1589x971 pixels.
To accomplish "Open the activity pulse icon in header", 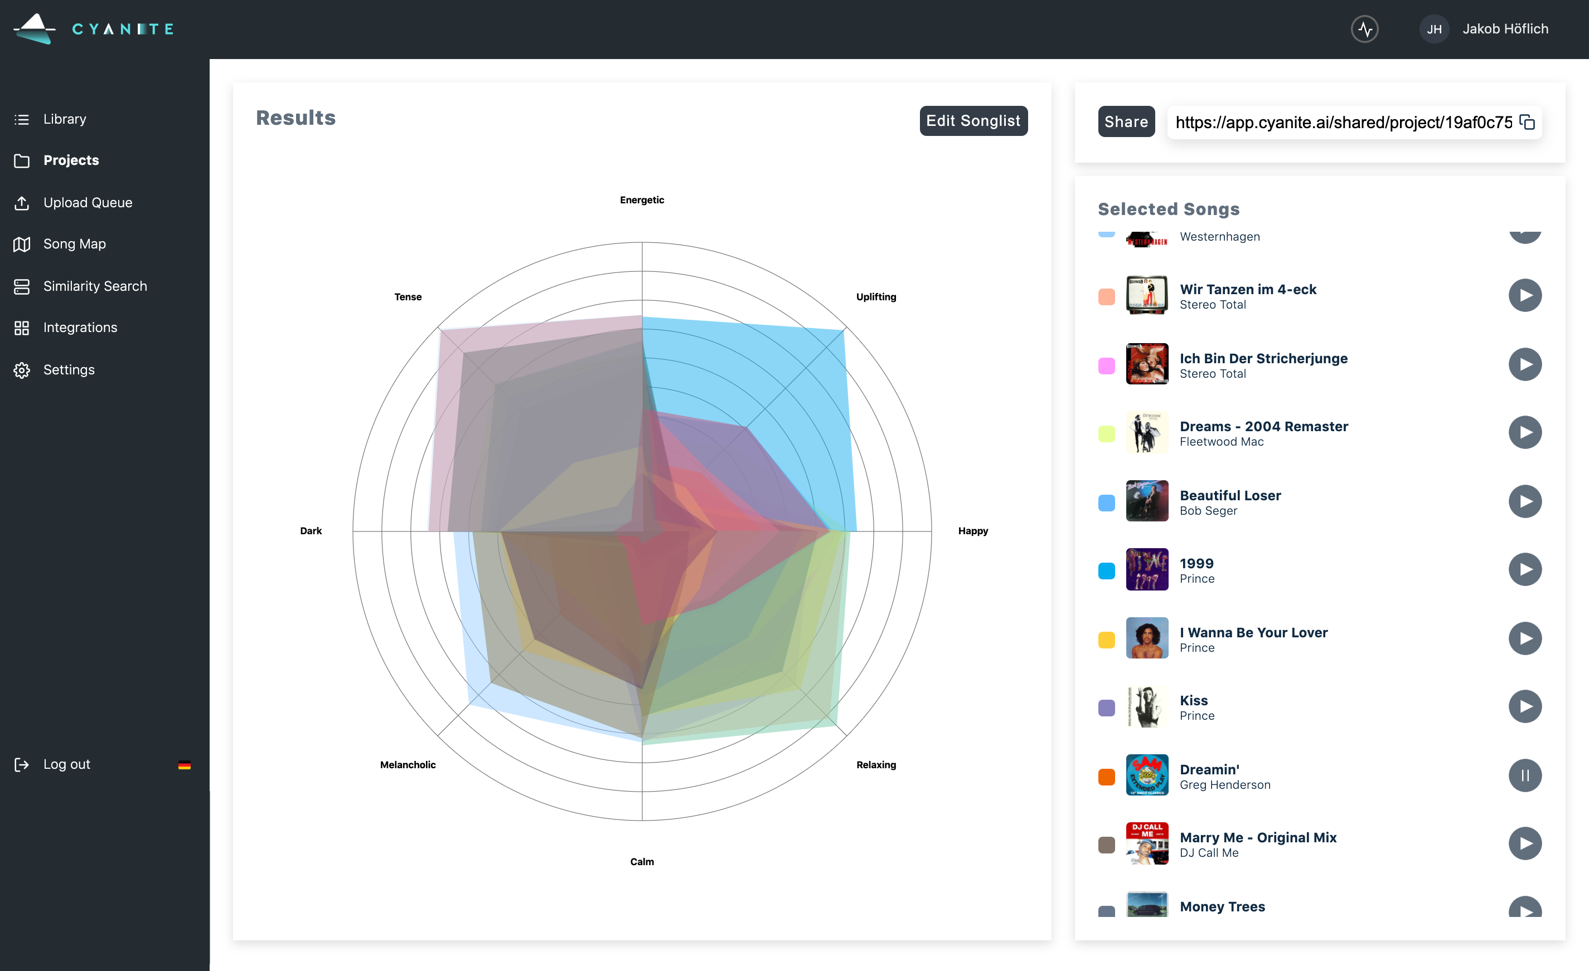I will click(x=1364, y=29).
